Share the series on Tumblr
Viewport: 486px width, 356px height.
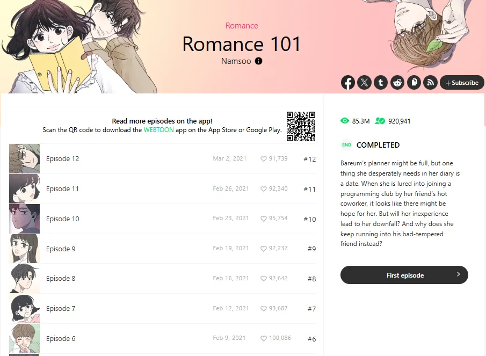coord(381,82)
